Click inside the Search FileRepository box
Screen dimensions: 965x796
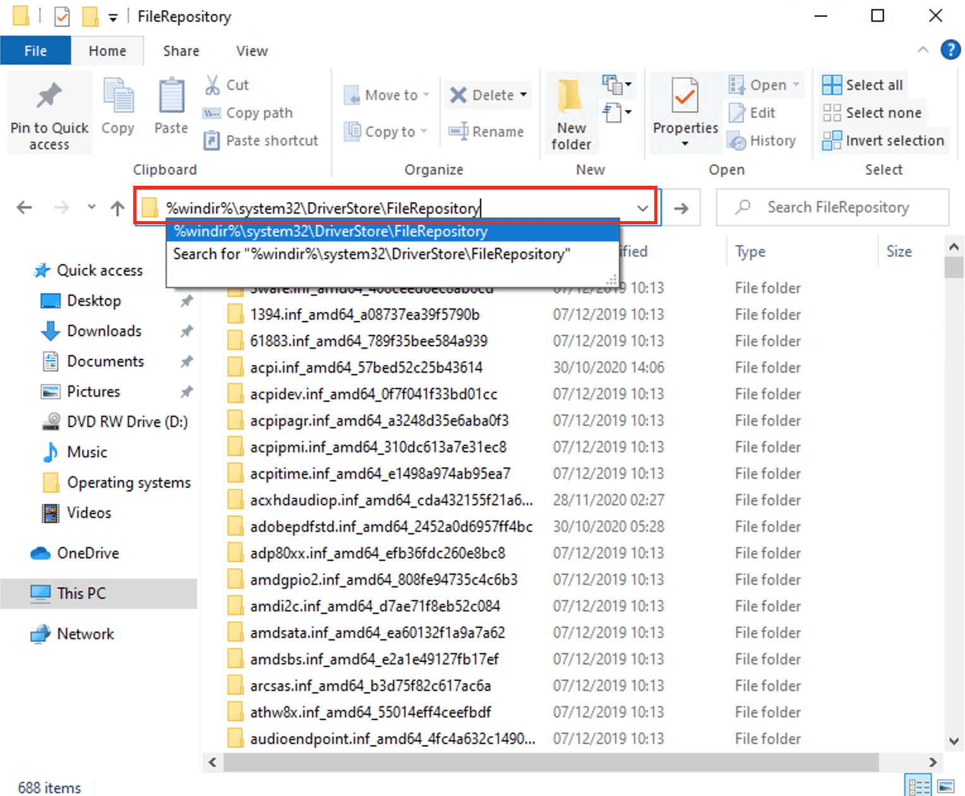click(x=834, y=207)
